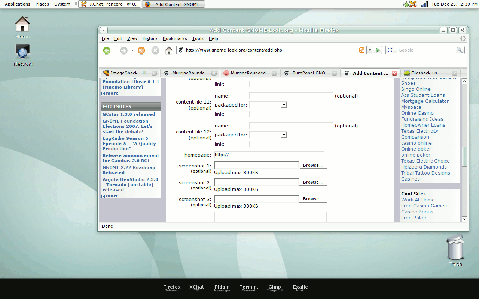Click the green Go arrow button
479x299 pixels.
(x=378, y=50)
